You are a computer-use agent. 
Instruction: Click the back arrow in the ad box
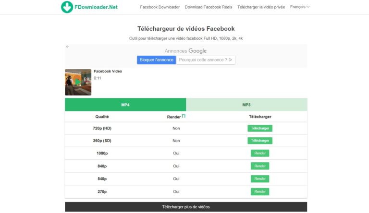pyautogui.click(x=68, y=47)
